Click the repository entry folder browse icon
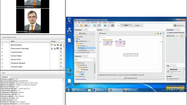 (181, 36)
